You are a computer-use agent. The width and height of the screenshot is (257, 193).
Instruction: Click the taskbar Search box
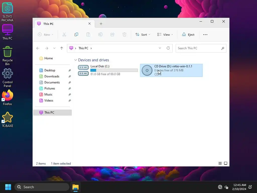(42, 187)
